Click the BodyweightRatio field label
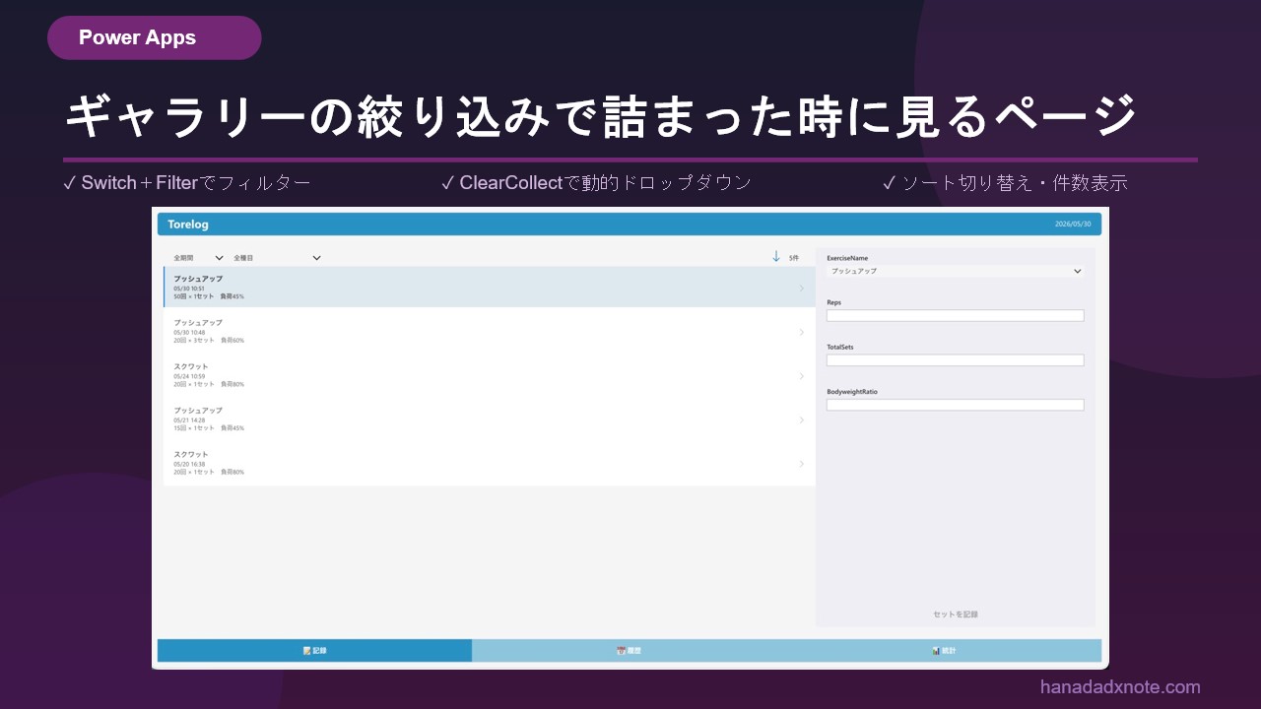Image resolution: width=1261 pixels, height=709 pixels. (x=852, y=391)
